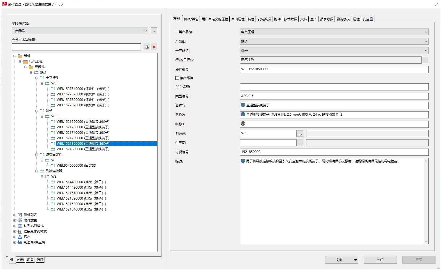Screen dimensions: 441x270
Task: Select tree item WEI.1521640000 (挡板)
Action: (x=81, y=209)
